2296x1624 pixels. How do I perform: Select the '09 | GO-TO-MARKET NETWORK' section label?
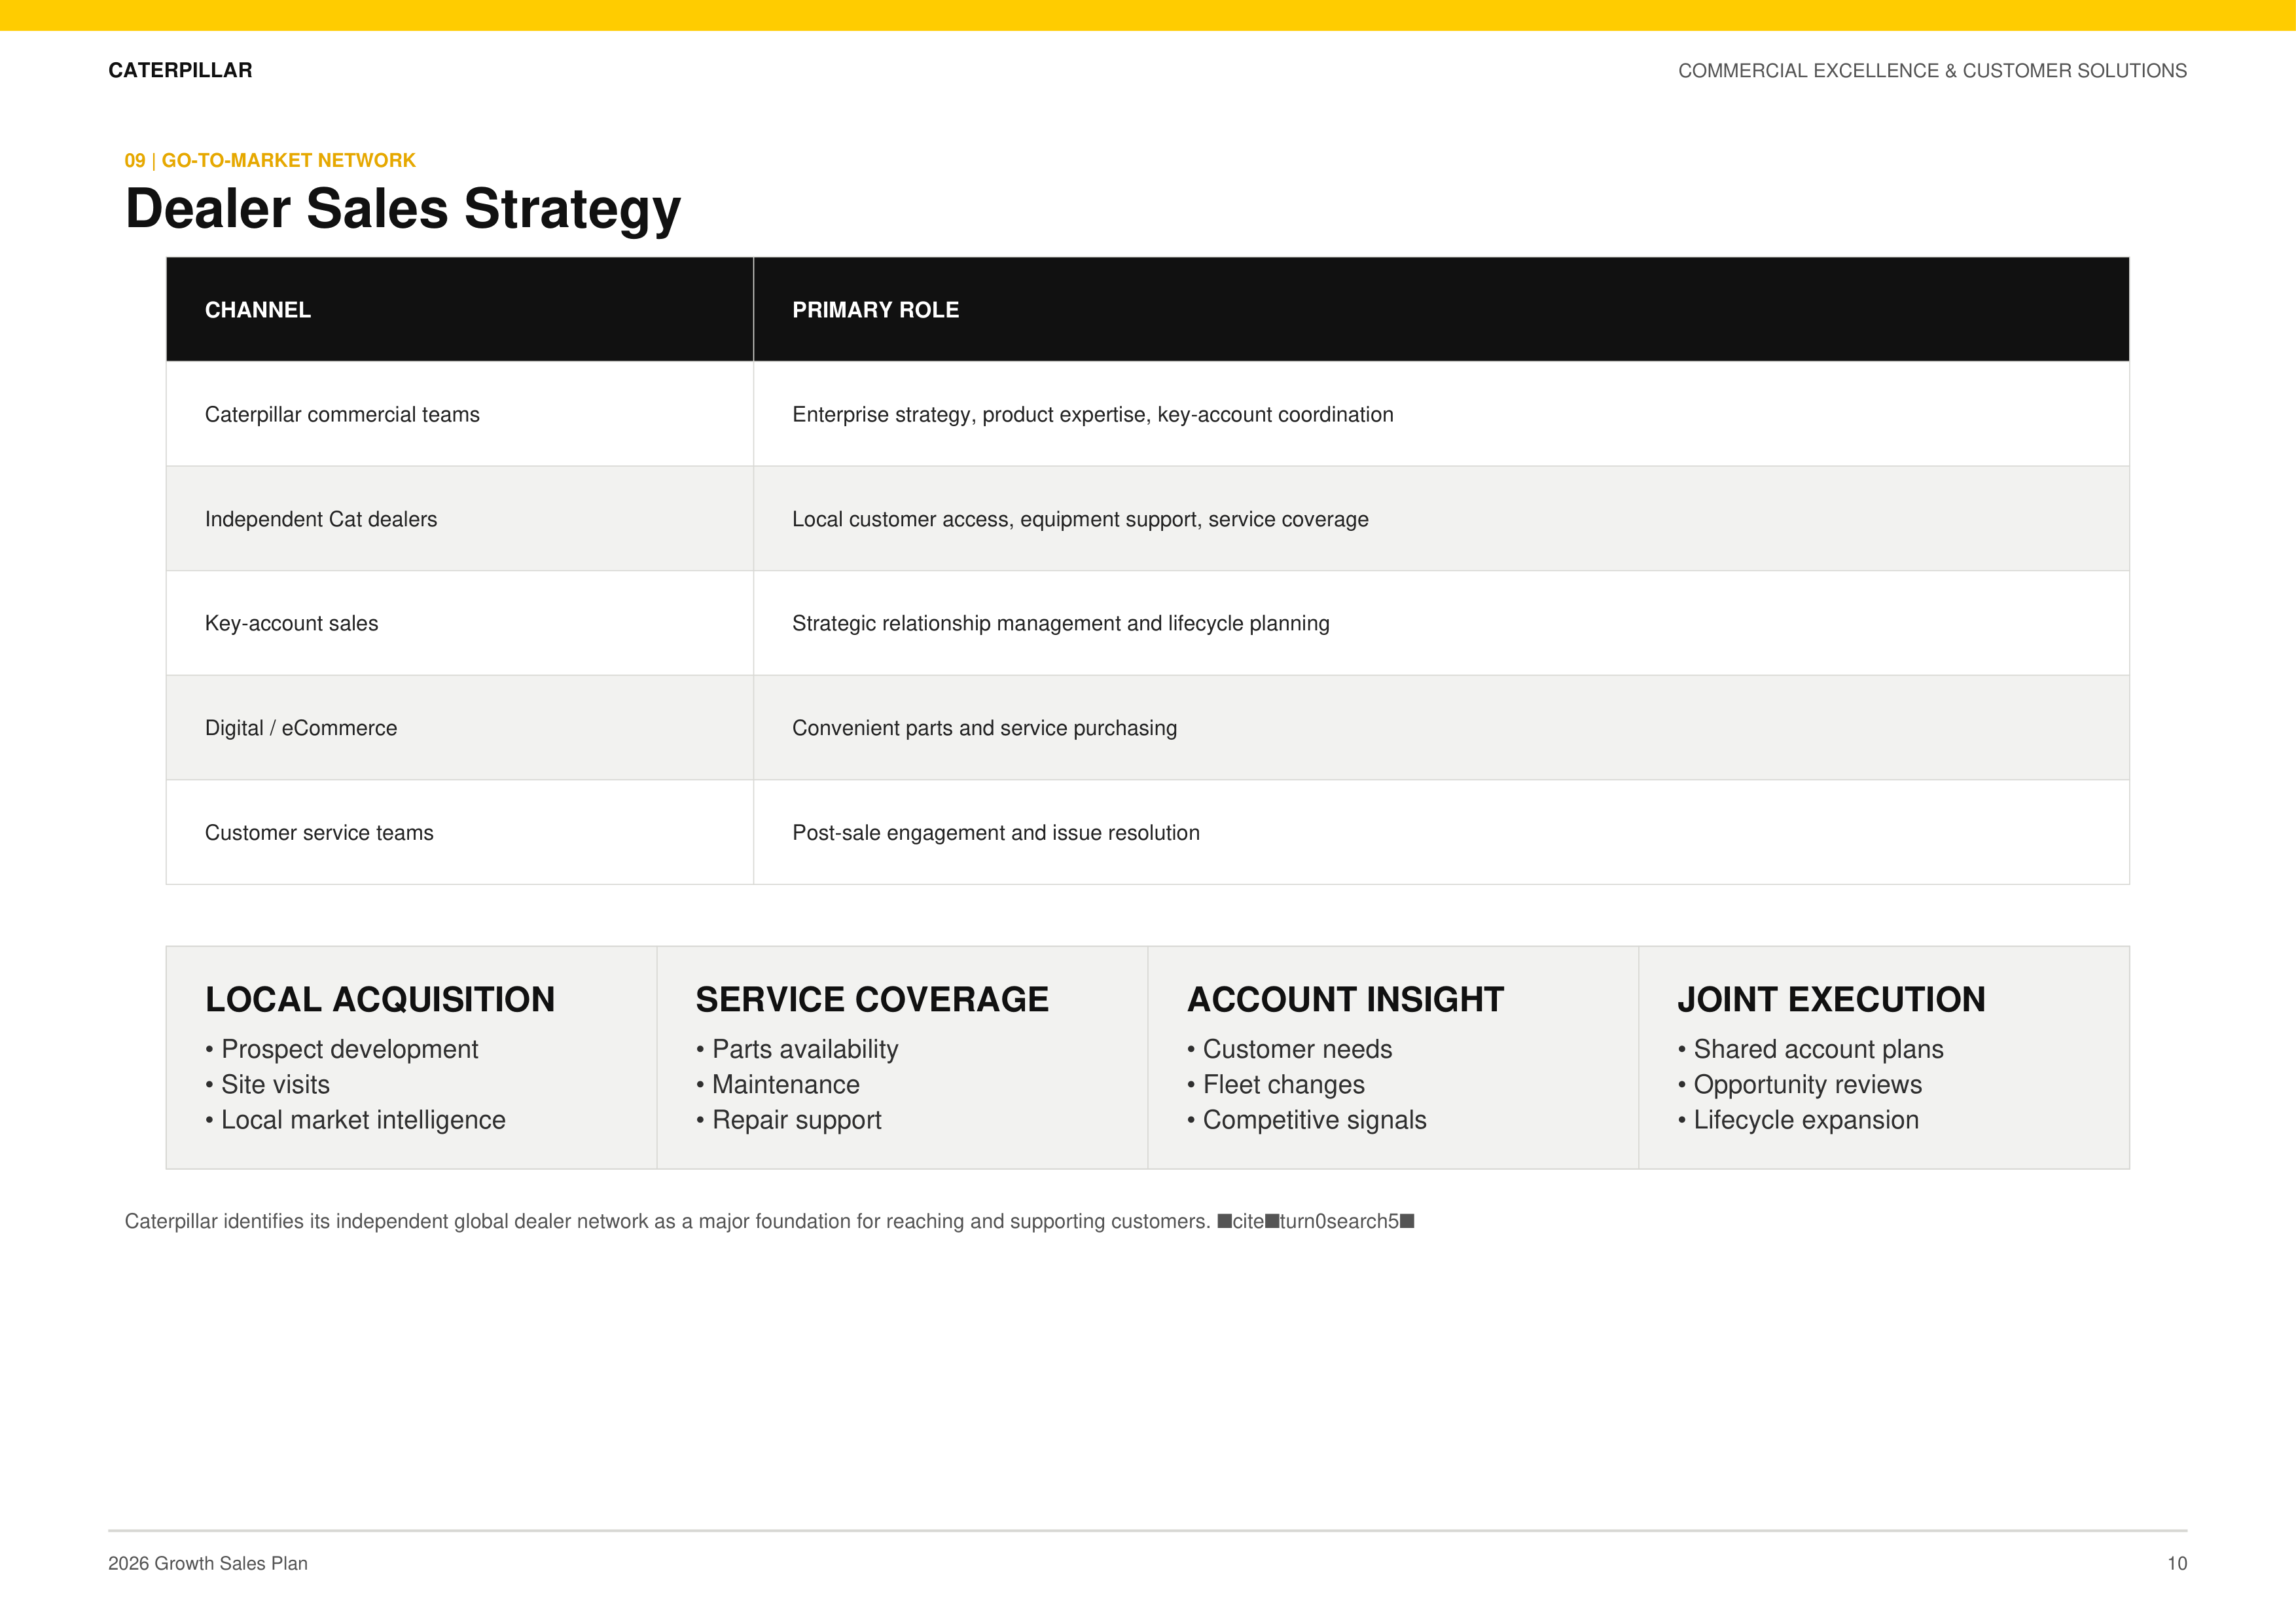(270, 161)
